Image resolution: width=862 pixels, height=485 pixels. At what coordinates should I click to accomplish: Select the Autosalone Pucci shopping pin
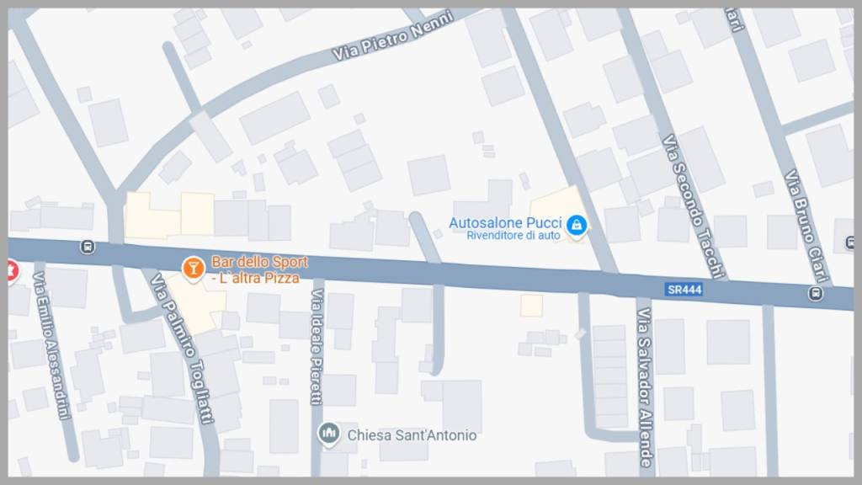577,226
